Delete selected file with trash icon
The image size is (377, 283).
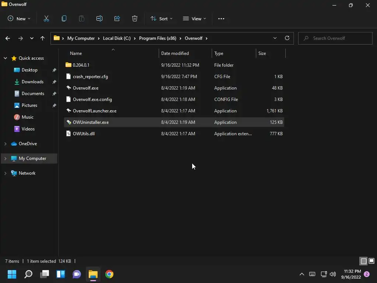coord(135,18)
